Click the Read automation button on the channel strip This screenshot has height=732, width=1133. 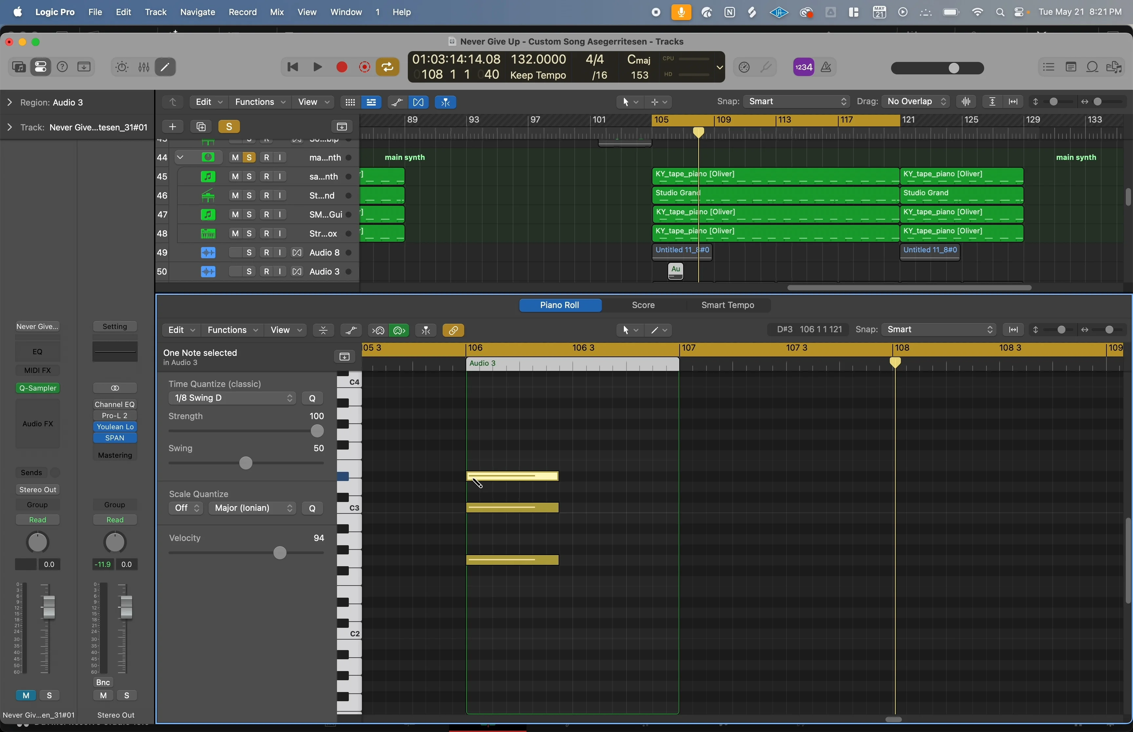point(38,520)
